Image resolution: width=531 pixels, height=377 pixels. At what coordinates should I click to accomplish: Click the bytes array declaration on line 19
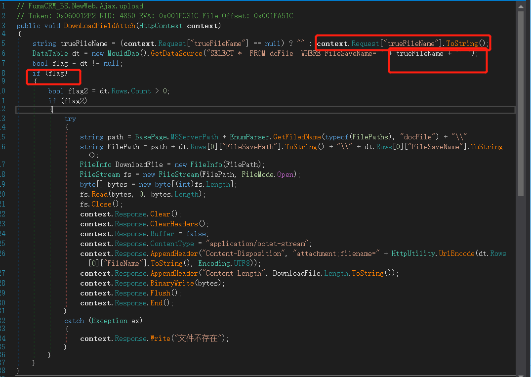point(117,185)
